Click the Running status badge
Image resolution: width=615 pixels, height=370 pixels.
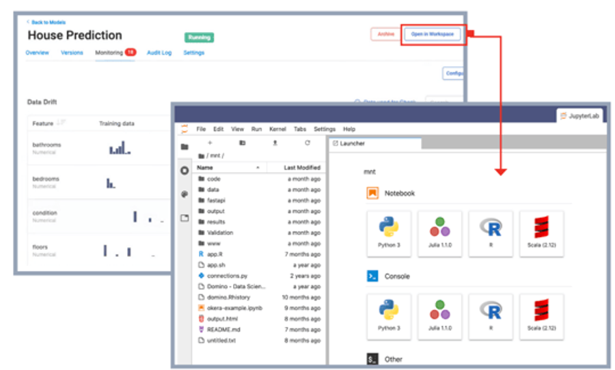tap(200, 38)
